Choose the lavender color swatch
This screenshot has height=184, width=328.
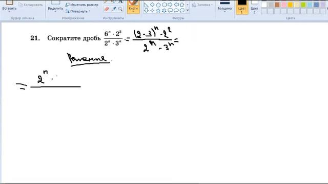[x=323, y=5]
